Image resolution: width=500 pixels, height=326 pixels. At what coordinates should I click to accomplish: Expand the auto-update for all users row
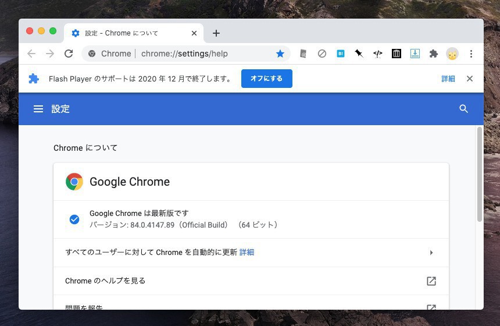[x=431, y=253]
